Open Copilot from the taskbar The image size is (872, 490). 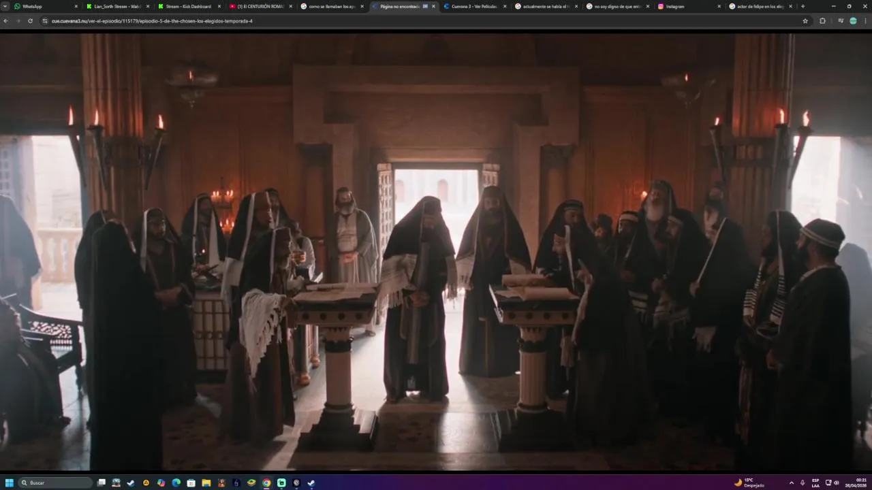coord(161,483)
